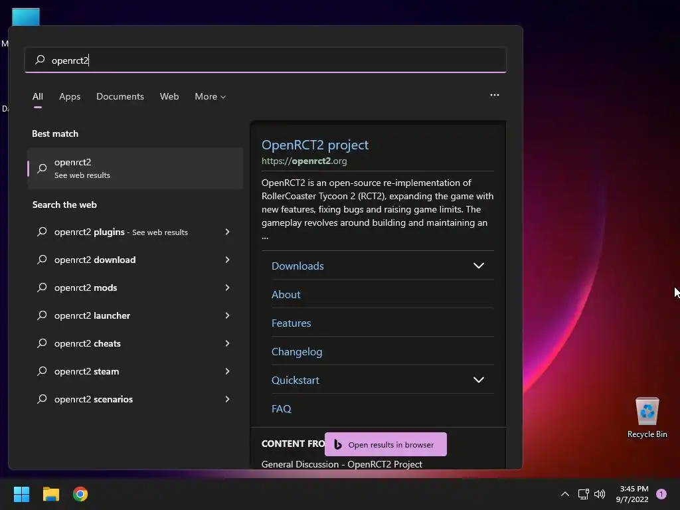Viewport: 680px width, 510px height.
Task: Click search icon next to openrct2 download
Action: [42, 260]
